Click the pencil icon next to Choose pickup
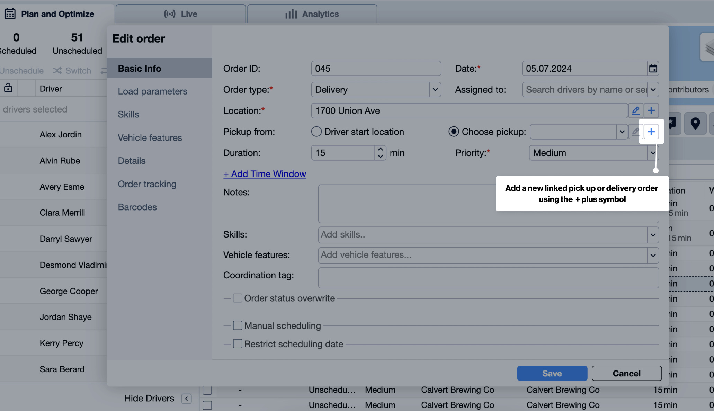The height and width of the screenshot is (411, 714). tap(635, 132)
